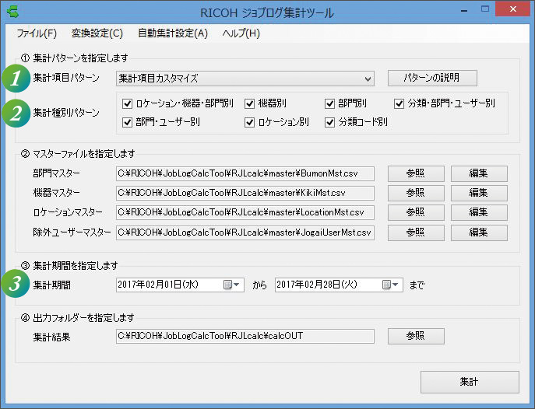The width and height of the screenshot is (535, 409).
Task: Click the ロケーションマスター path field
Action: [x=245, y=212]
